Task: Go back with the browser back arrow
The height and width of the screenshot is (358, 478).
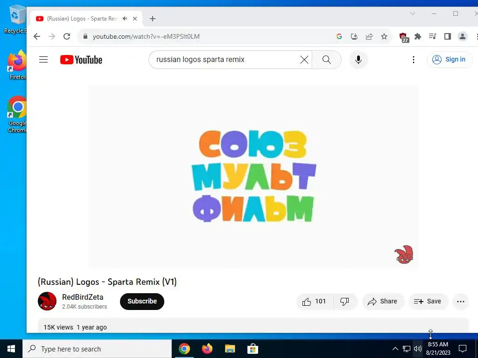Action: click(x=37, y=36)
